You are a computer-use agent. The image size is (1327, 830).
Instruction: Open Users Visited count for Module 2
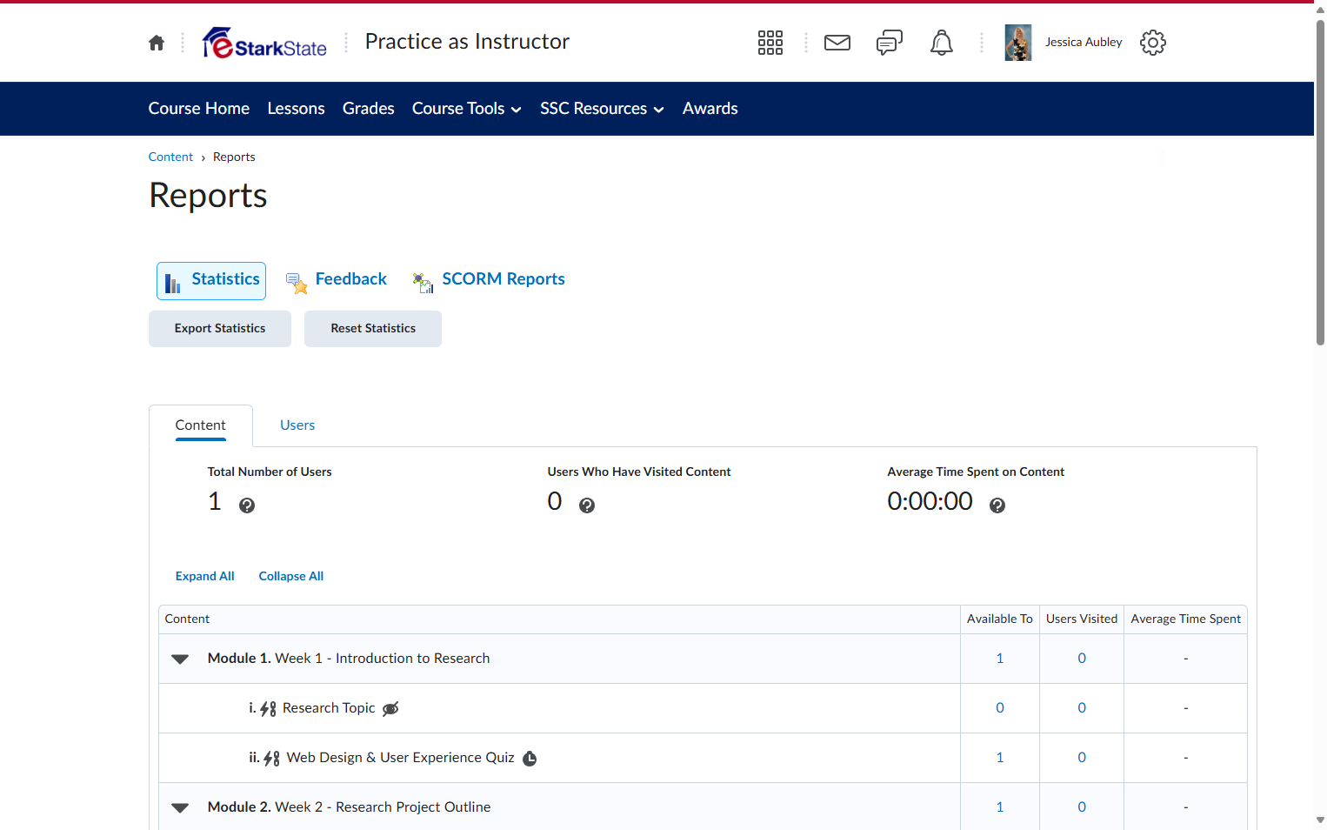[1082, 807]
